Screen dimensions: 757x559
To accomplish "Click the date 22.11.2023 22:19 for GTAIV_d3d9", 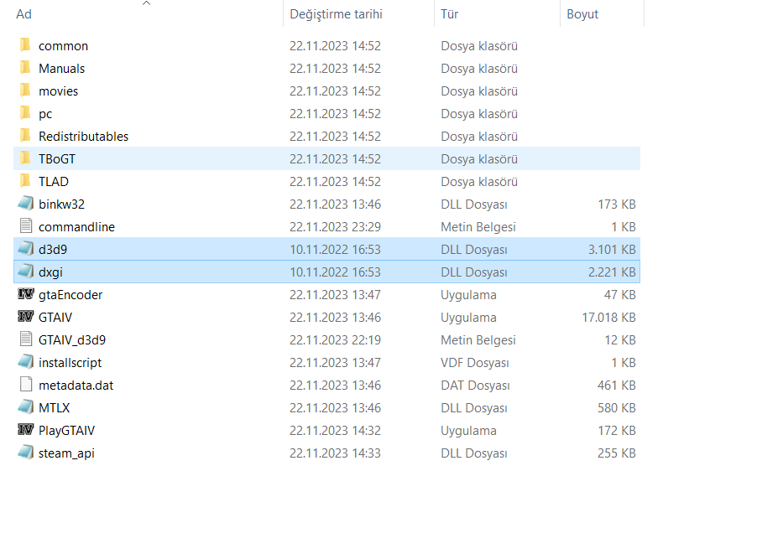I will [335, 340].
